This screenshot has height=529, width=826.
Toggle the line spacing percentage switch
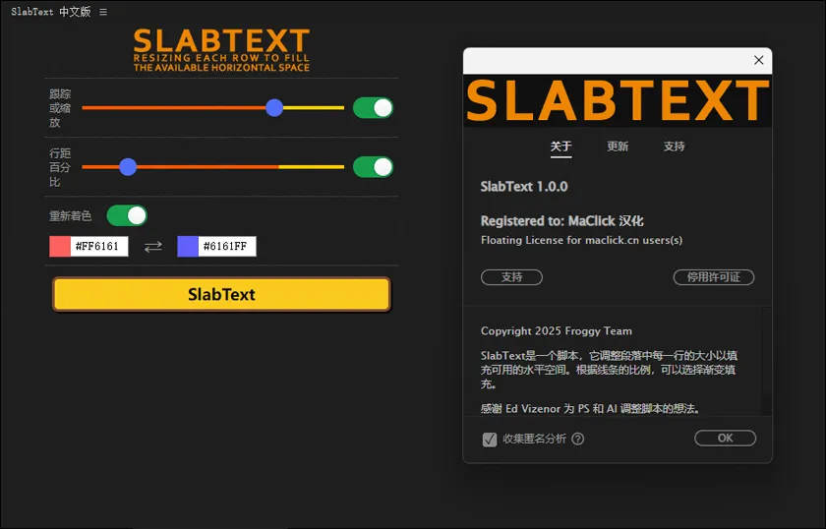(x=373, y=167)
